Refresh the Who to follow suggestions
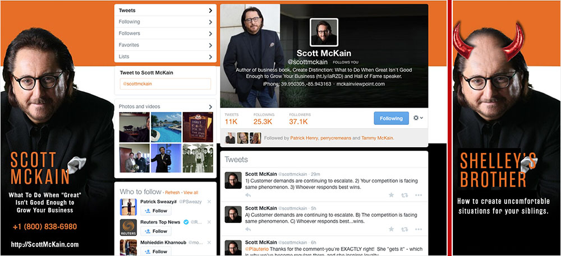 point(172,193)
